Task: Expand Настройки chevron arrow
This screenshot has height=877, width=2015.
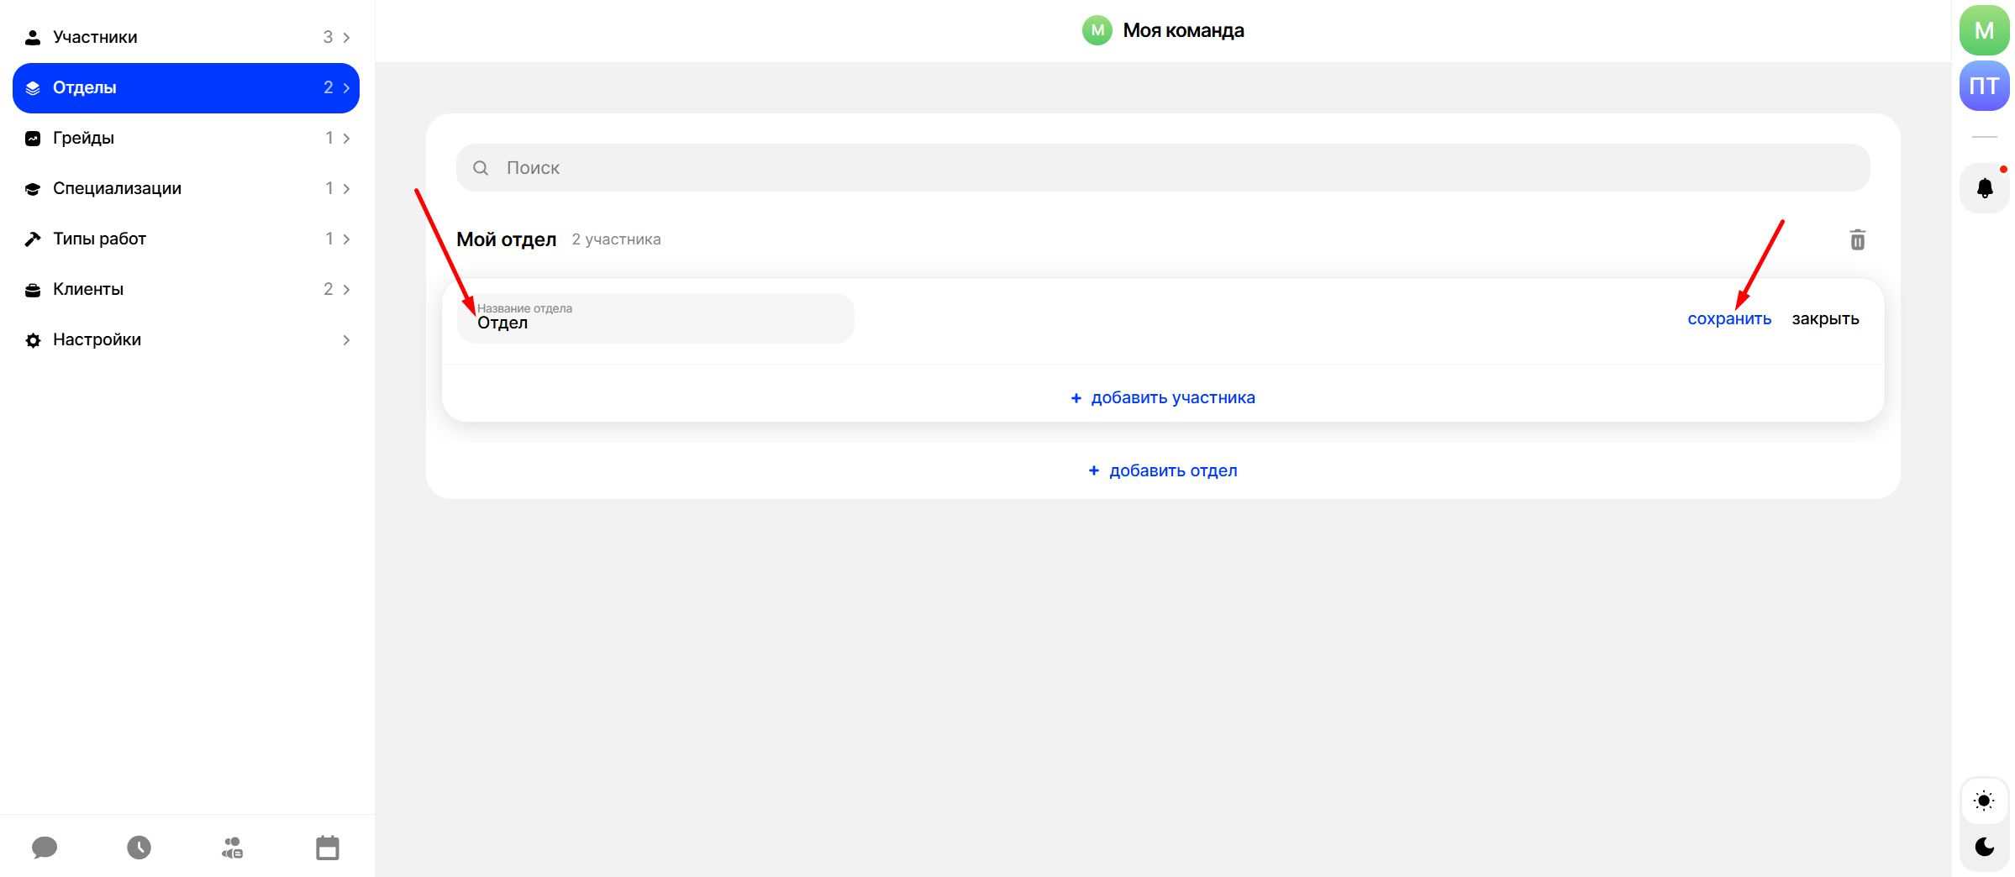Action: coord(346,340)
